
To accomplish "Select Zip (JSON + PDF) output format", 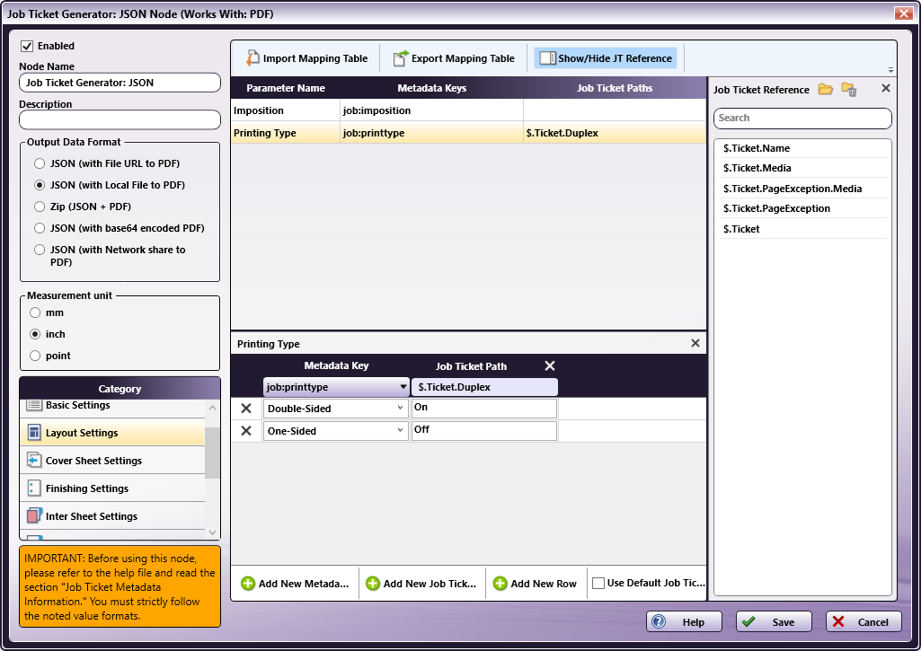I will coord(40,207).
